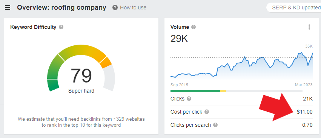
Task: Click the 29K volume value
Action: [179, 39]
